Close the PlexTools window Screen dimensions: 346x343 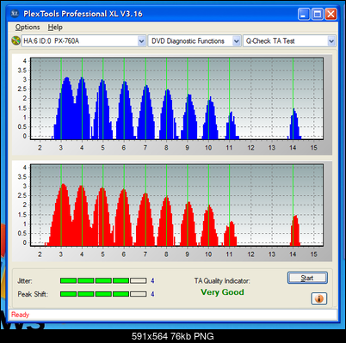(x=331, y=14)
